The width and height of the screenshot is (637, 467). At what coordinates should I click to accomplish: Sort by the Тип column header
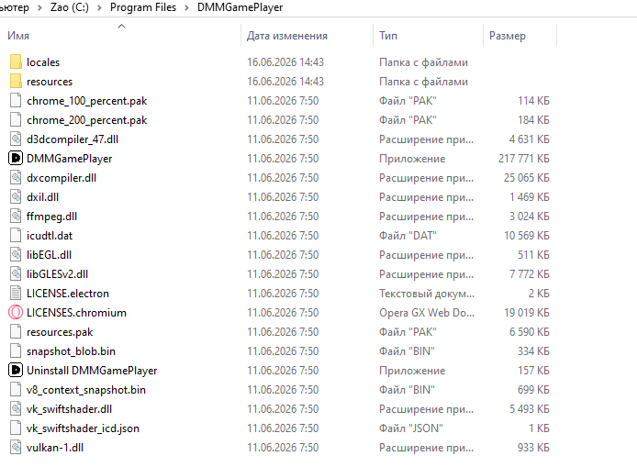click(388, 36)
